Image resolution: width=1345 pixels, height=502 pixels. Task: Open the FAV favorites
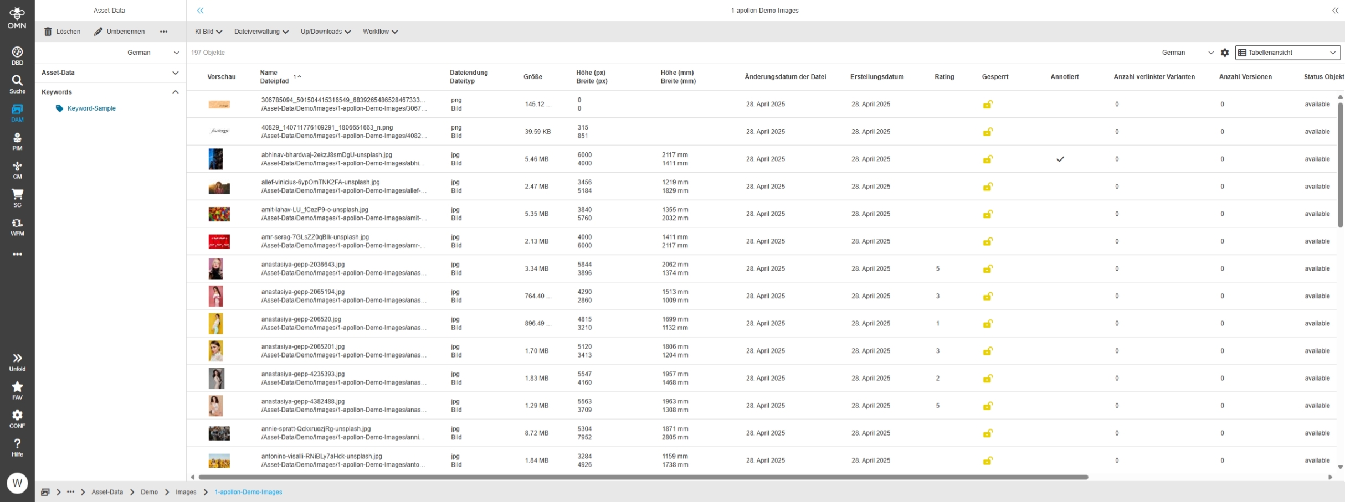[17, 391]
